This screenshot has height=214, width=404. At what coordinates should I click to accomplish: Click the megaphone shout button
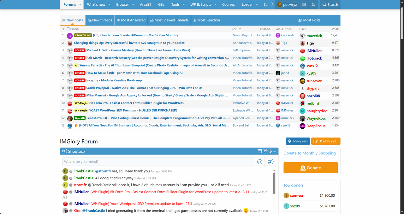click(x=270, y=162)
